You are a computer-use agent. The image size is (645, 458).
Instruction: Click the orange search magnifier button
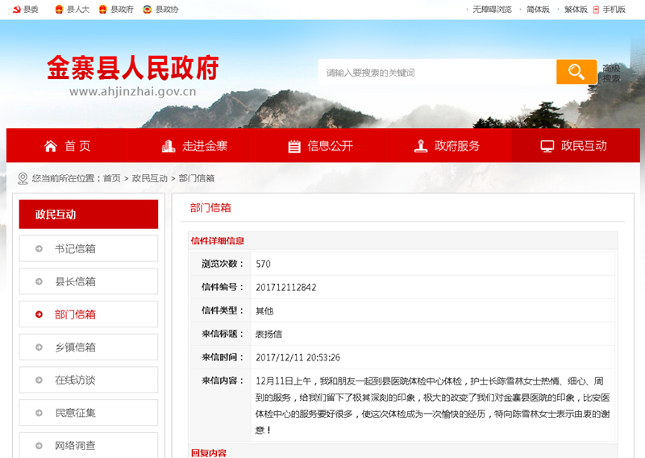[576, 72]
